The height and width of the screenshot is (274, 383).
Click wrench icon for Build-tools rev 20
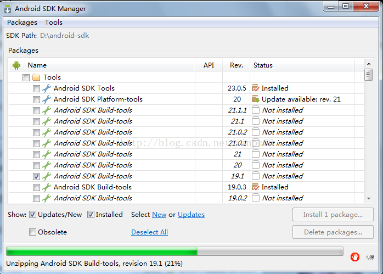[x=47, y=165]
